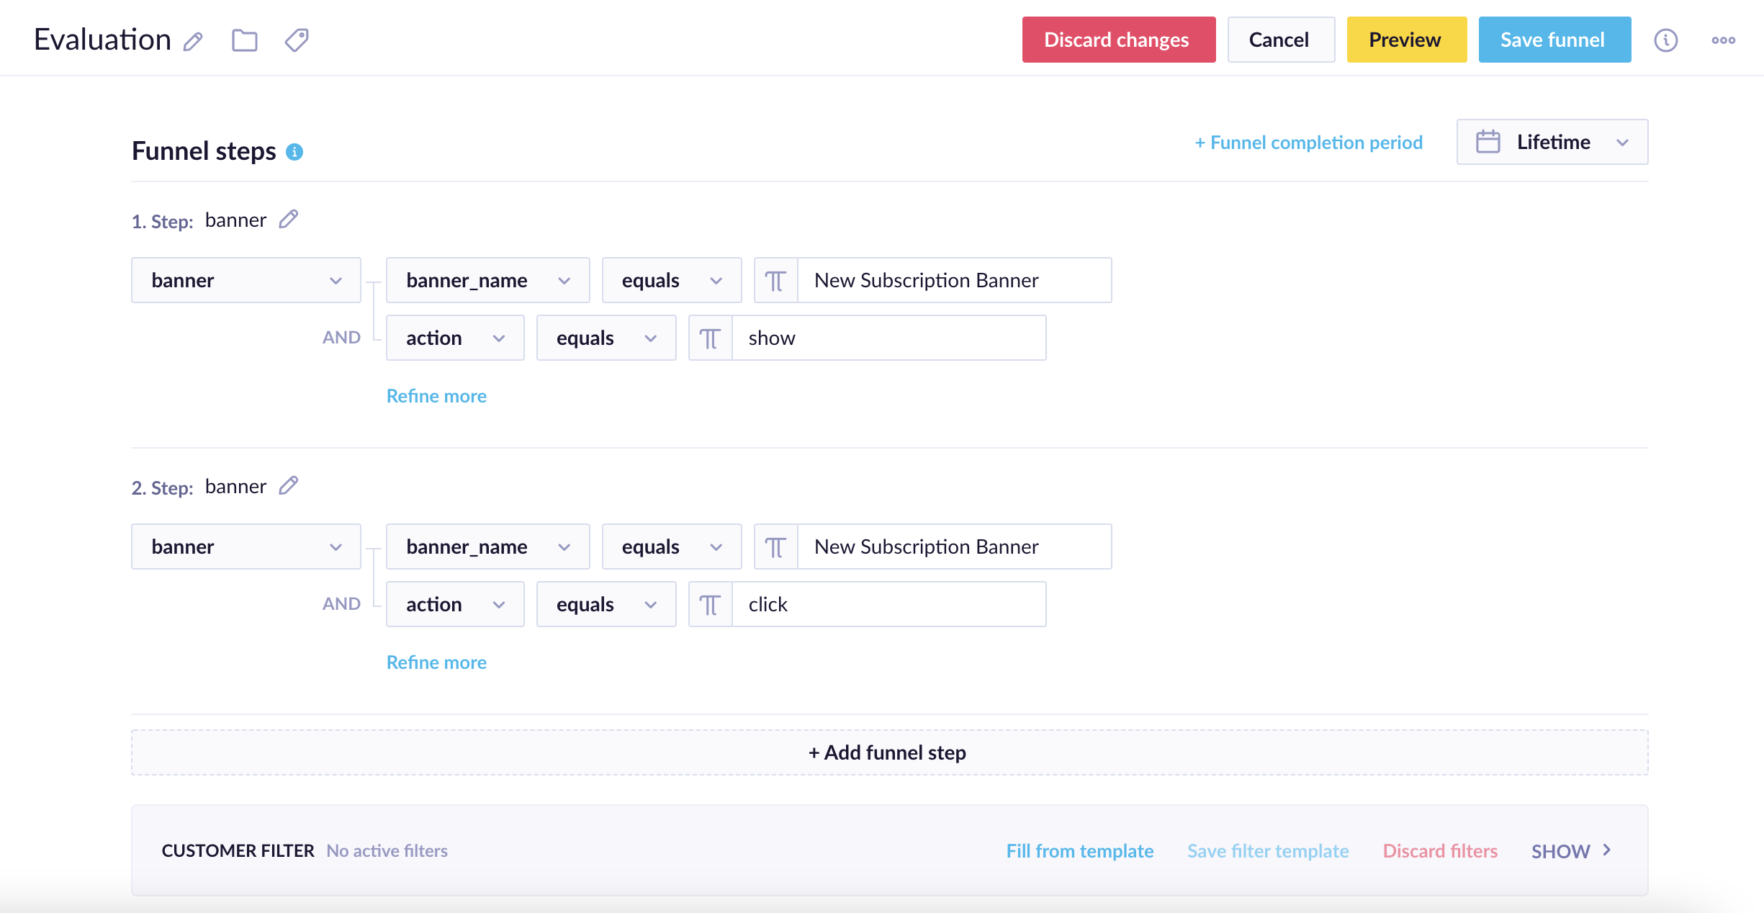This screenshot has width=1764, height=913.
Task: Open step 1 action equals operator dropdown
Action: (x=606, y=338)
